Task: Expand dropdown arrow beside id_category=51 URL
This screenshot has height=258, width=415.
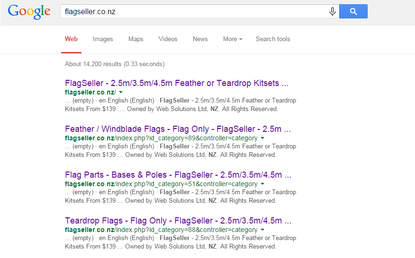Action: (262, 184)
